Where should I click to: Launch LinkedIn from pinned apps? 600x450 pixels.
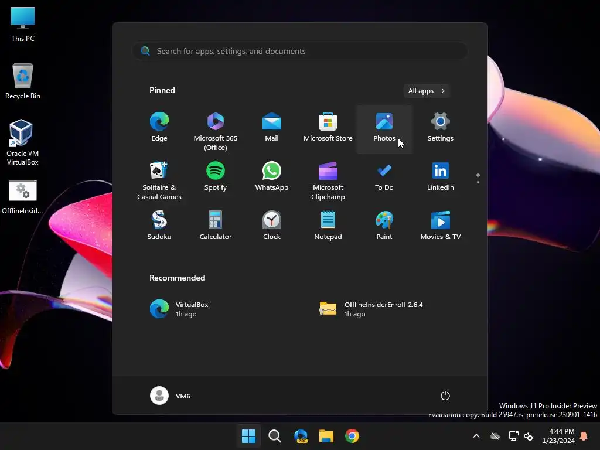click(441, 177)
